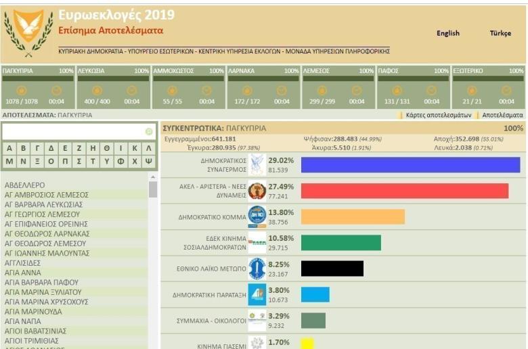Click the clock icon under ΕΞΩΤΕΡΙΚΟ
The width and height of the screenshot is (528, 349).
[x=506, y=91]
